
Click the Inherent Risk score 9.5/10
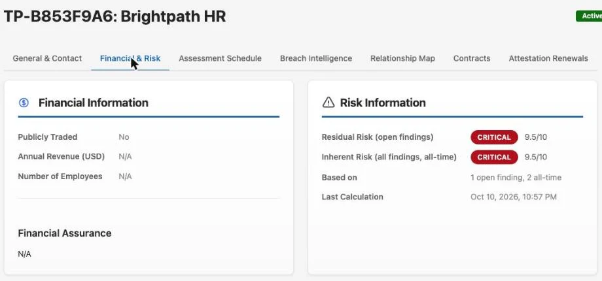click(535, 157)
